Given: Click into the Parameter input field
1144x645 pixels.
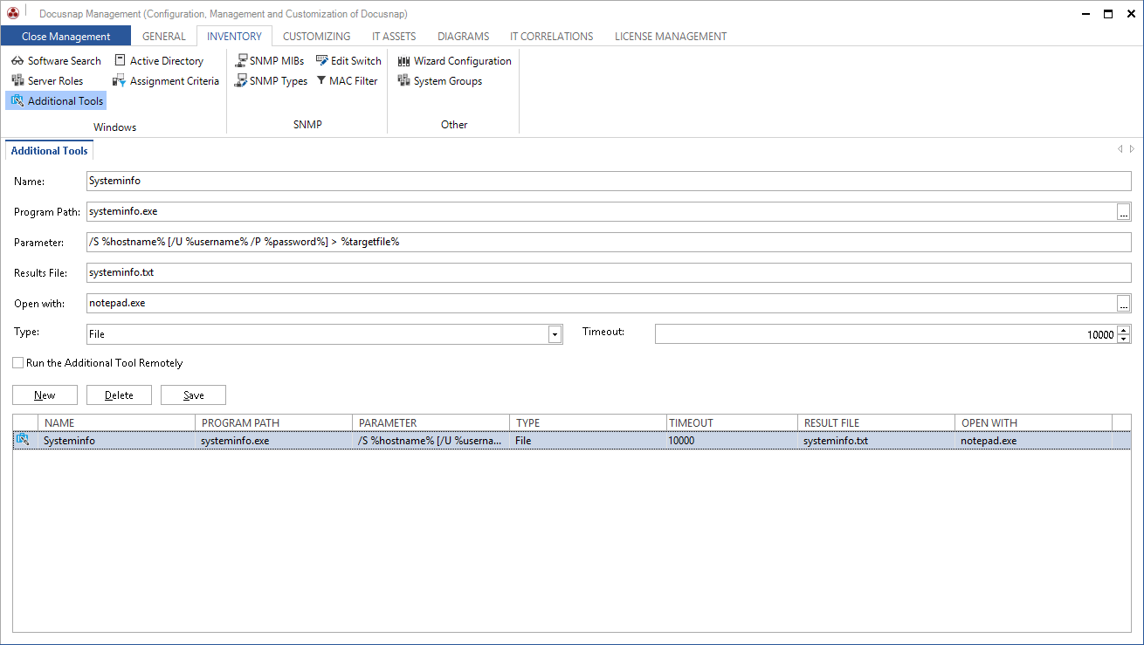Looking at the screenshot, I should coord(609,243).
